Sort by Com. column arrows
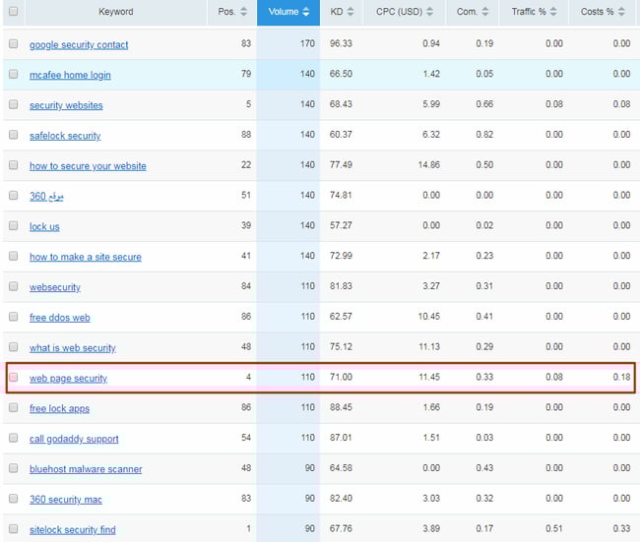 click(x=484, y=12)
